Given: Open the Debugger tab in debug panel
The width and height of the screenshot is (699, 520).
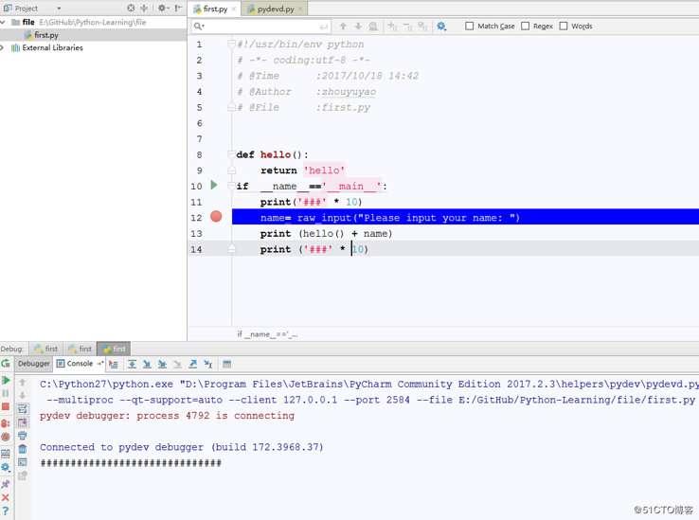Looking at the screenshot, I should coord(33,364).
